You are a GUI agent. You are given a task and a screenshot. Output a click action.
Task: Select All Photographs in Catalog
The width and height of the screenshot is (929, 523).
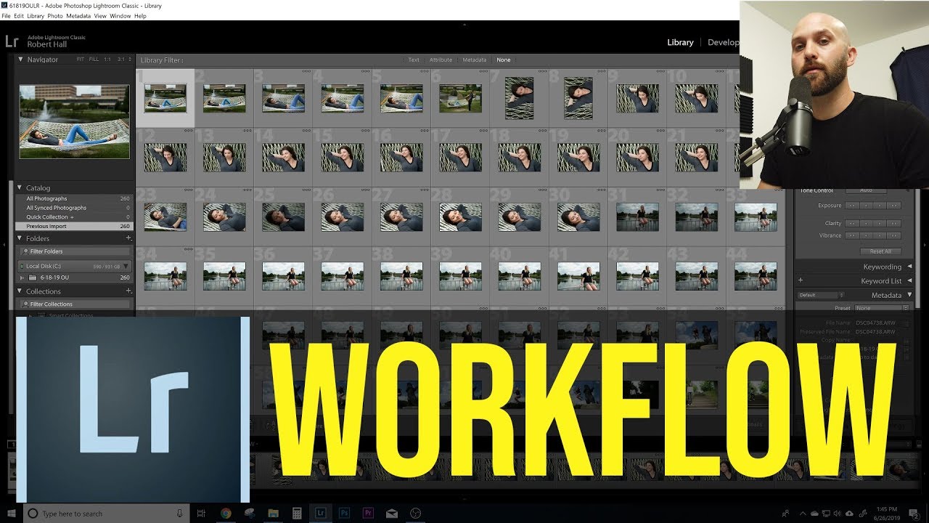click(73, 198)
